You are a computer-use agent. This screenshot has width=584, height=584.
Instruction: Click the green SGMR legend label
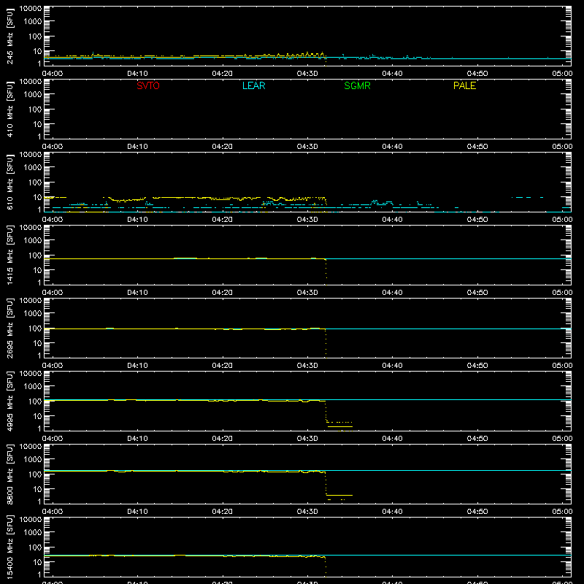pos(357,85)
